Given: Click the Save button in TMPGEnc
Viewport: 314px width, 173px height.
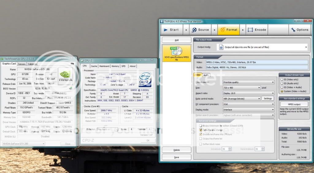Looking at the screenshot, I should click(x=177, y=157).
